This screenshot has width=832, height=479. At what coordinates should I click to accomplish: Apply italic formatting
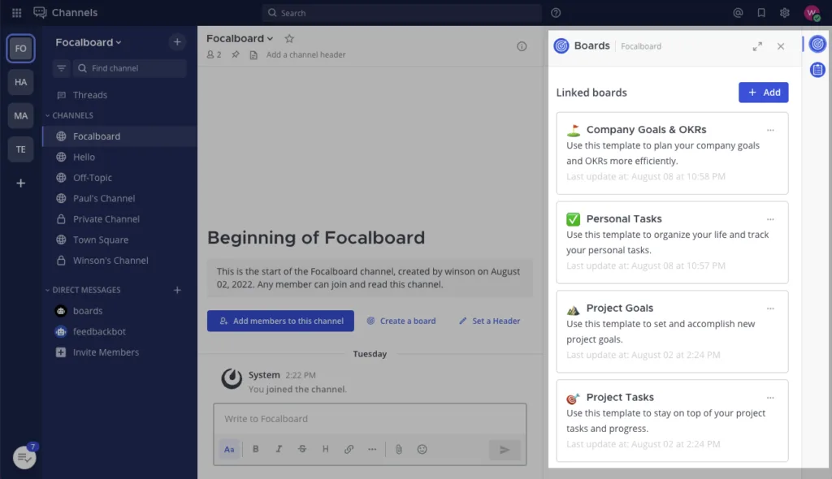(279, 449)
